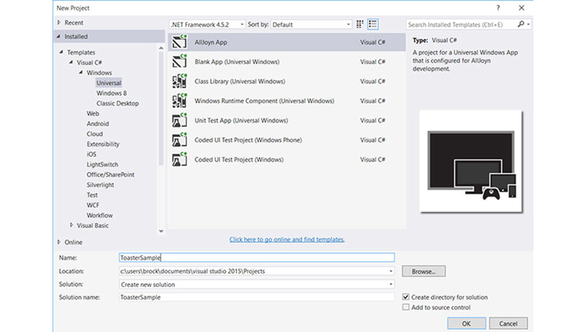The height and width of the screenshot is (332, 586).
Task: Click the Blank App (Universal Windows) template icon
Action: [179, 62]
